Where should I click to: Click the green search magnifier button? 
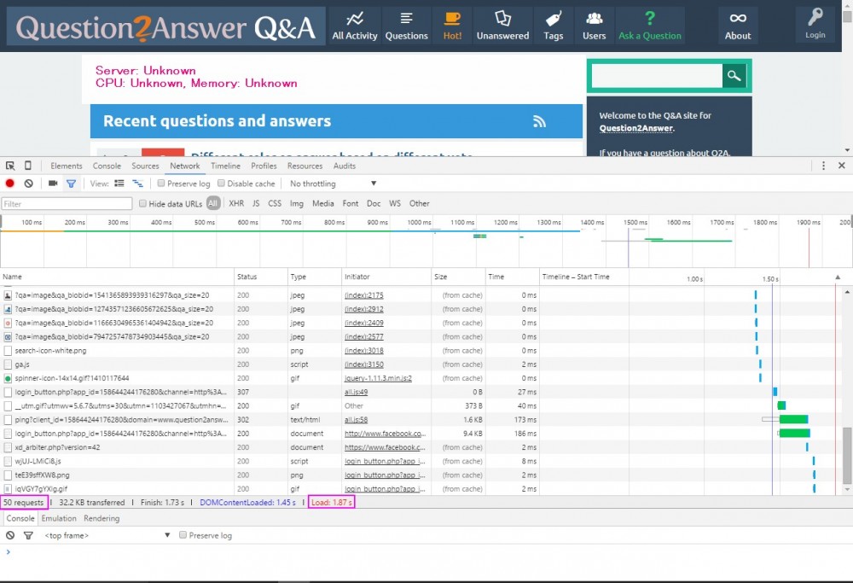point(734,76)
